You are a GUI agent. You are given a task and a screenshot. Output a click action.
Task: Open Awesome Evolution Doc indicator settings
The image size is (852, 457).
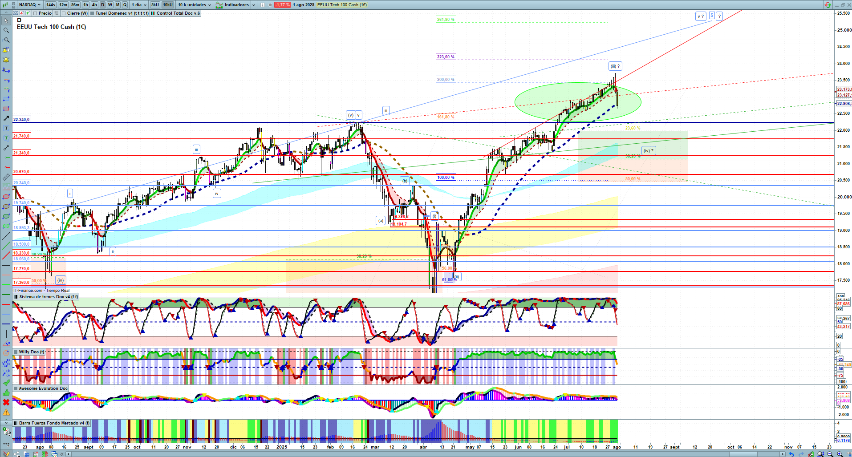pyautogui.click(x=41, y=388)
